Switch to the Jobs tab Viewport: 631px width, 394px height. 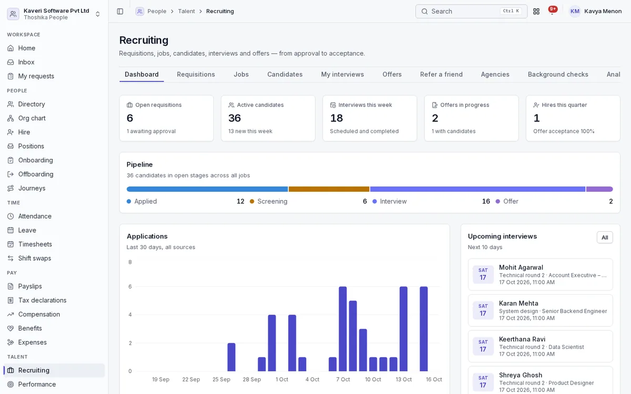[x=241, y=75]
